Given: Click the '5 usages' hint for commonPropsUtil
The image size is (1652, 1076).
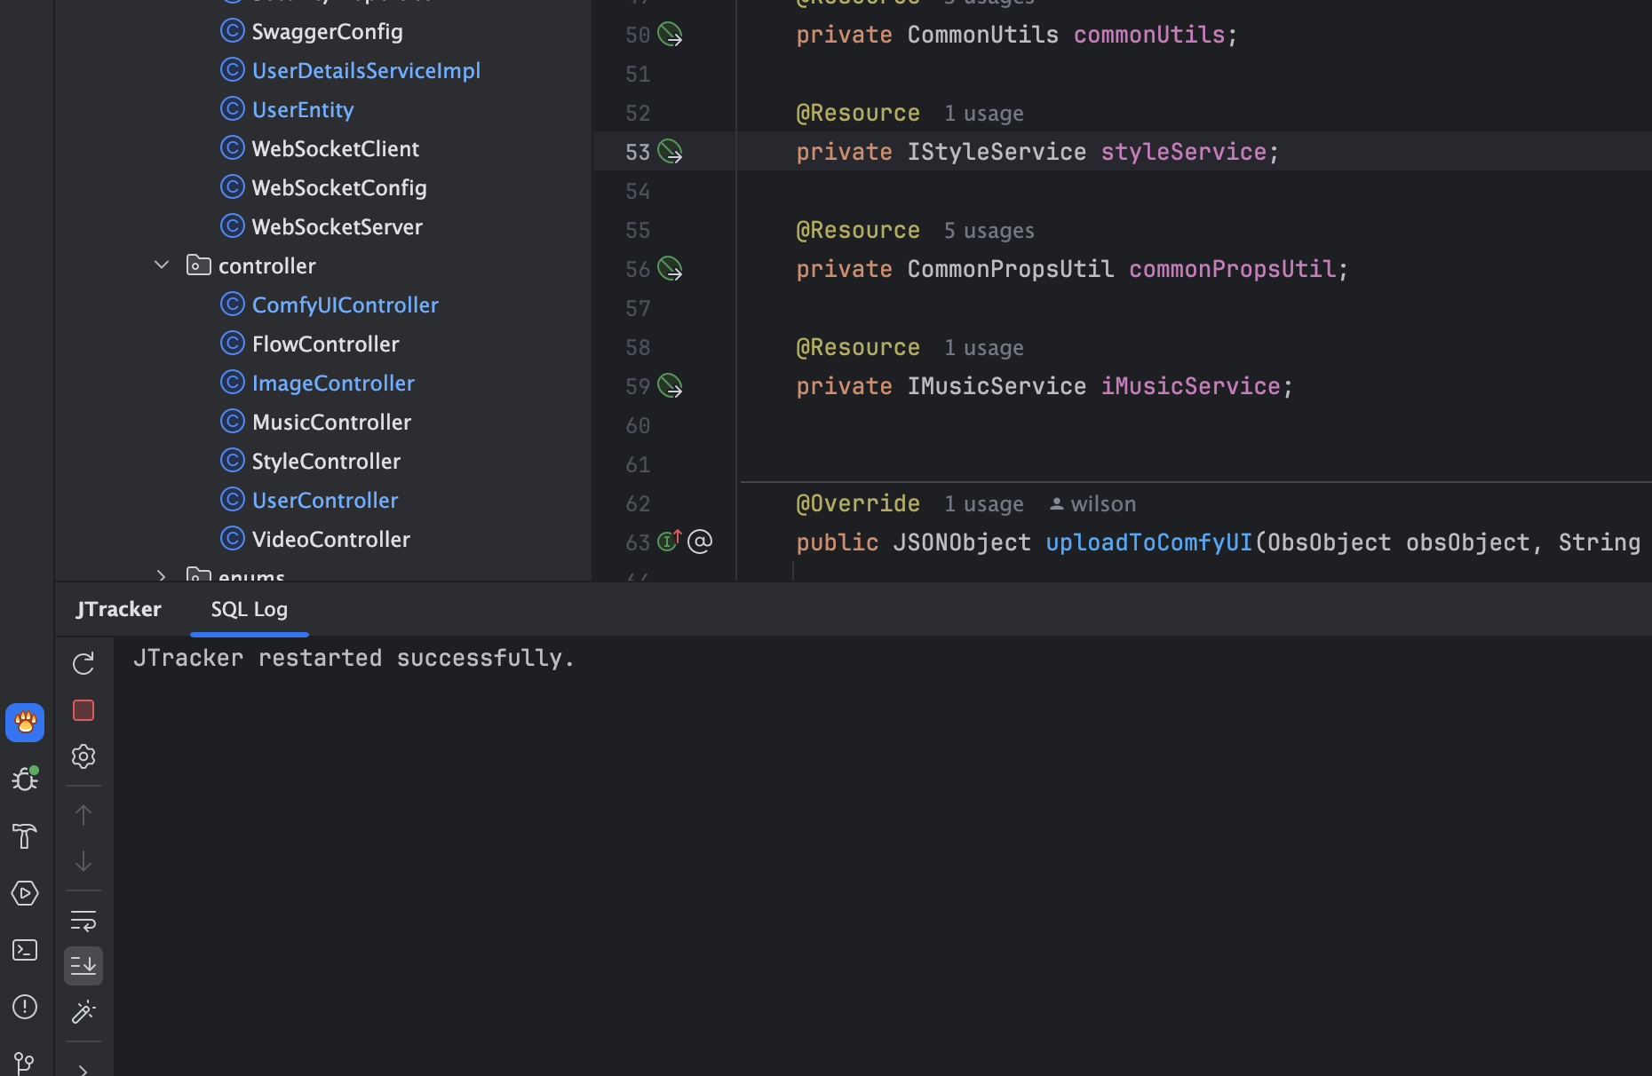Looking at the screenshot, I should (x=989, y=230).
